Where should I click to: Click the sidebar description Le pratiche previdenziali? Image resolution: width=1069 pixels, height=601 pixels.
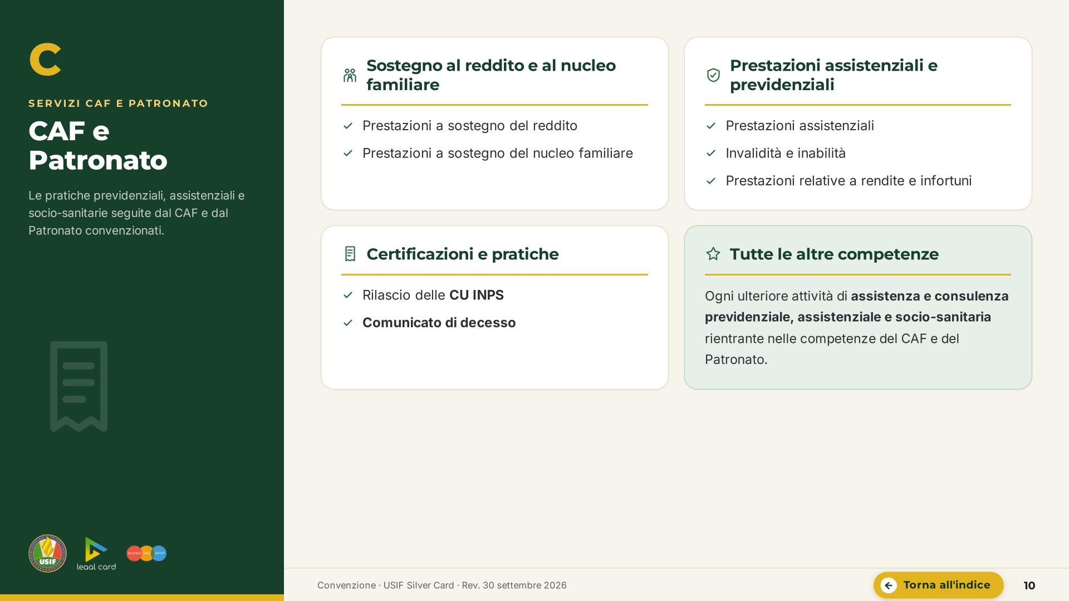(136, 213)
